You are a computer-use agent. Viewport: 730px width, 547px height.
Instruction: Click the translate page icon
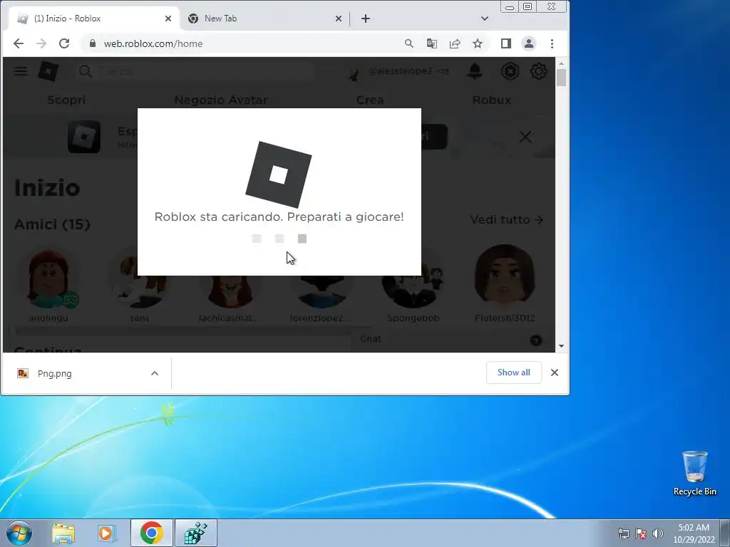click(431, 43)
